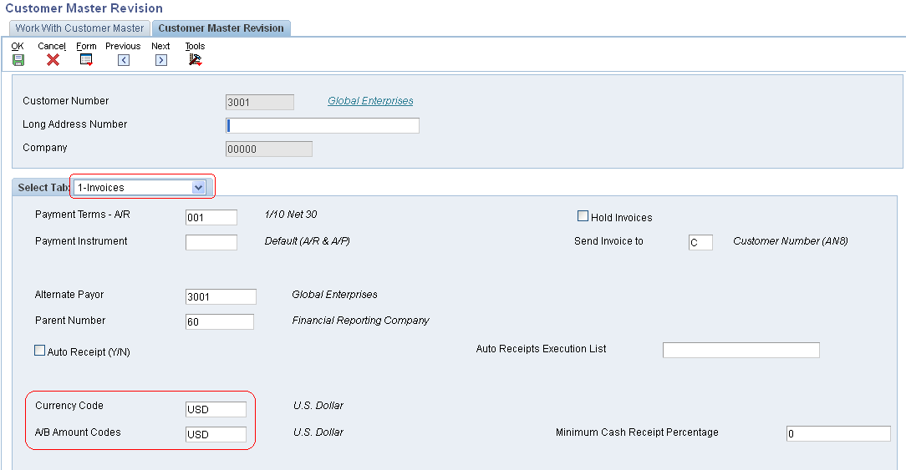Go to Next record arrow icon
Screen dimensions: 906x470
click(x=161, y=60)
